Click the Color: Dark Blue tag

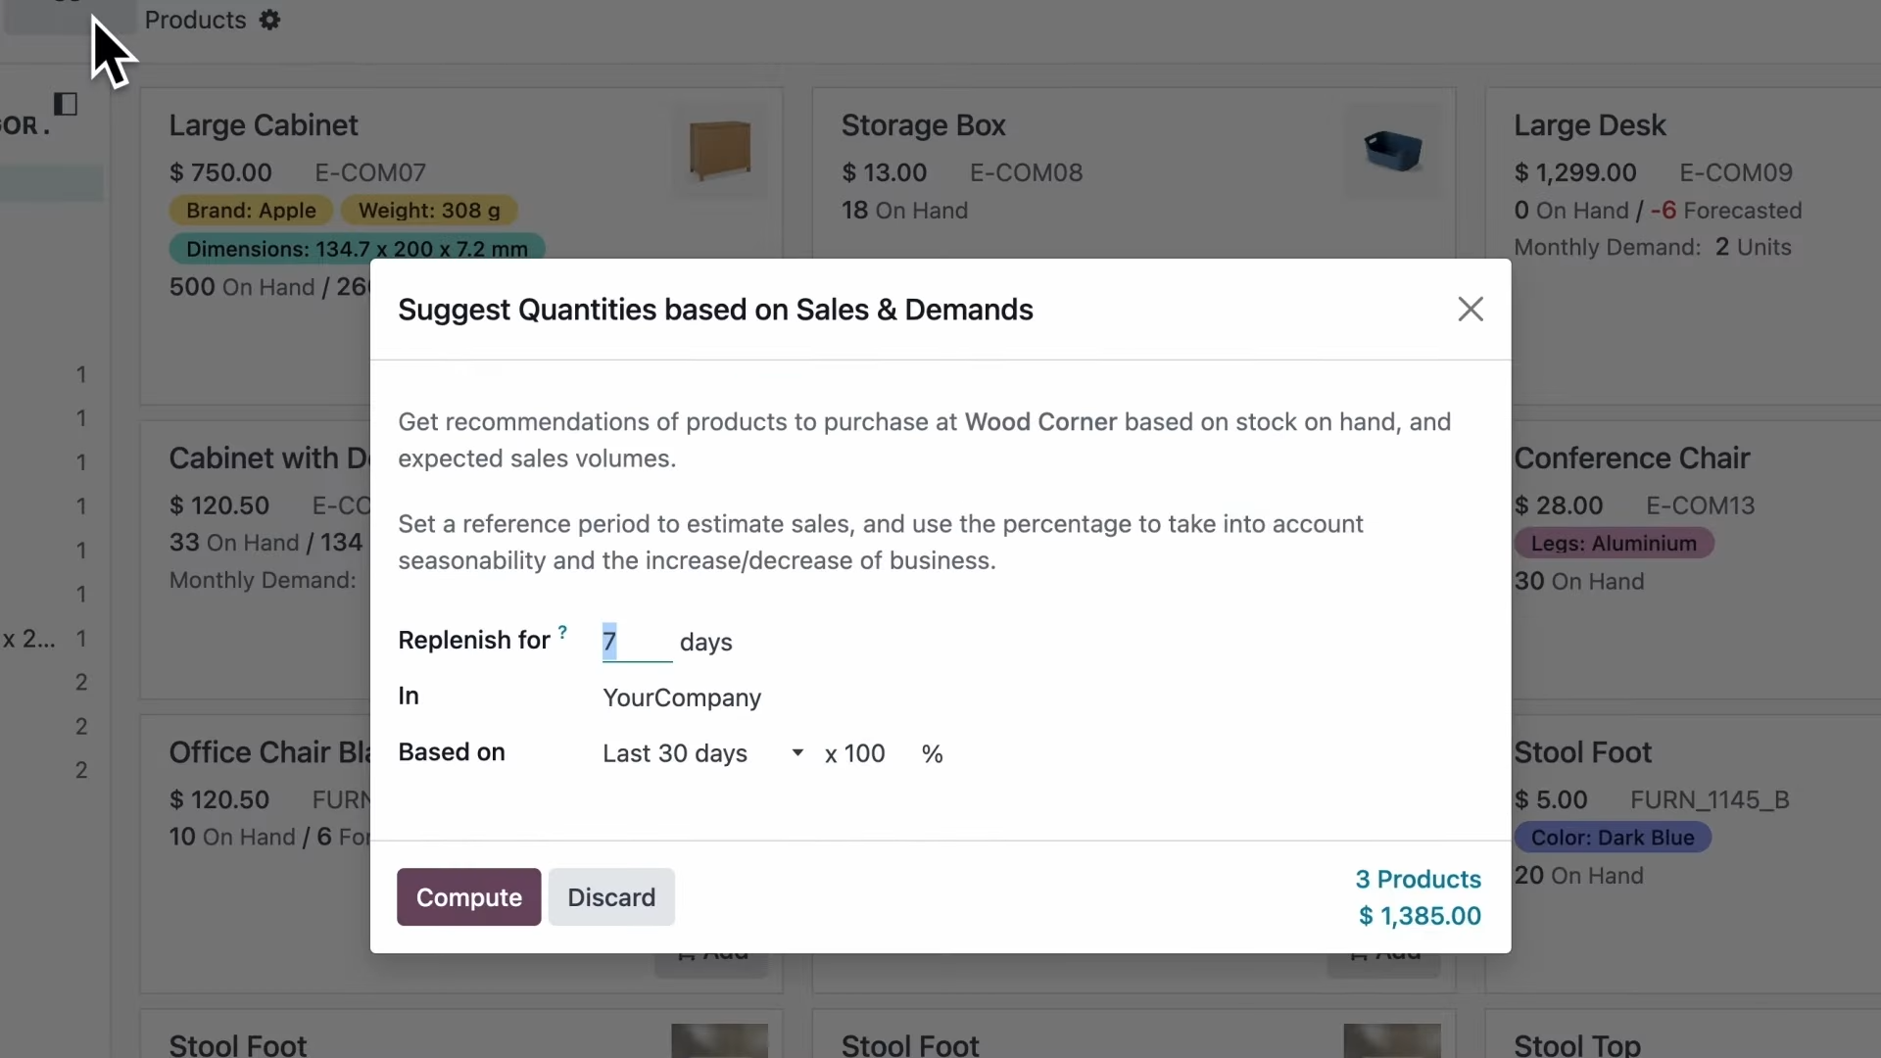tap(1612, 838)
